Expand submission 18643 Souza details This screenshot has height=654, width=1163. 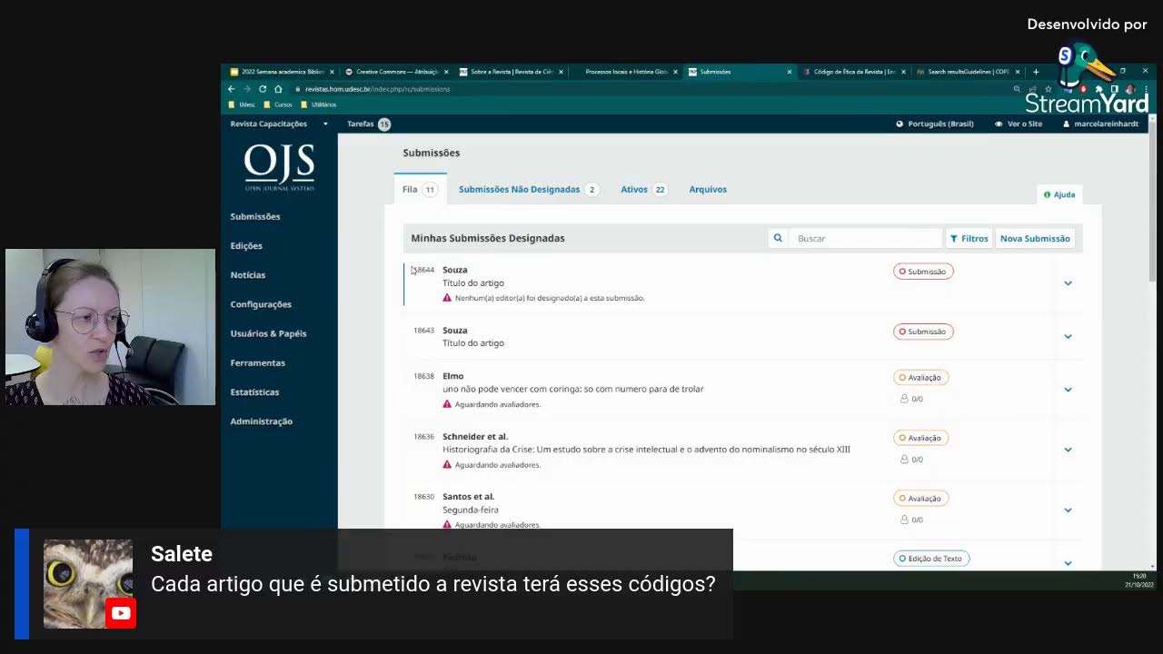click(1068, 336)
